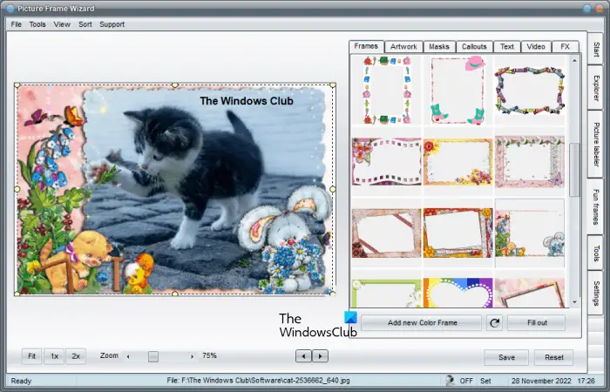Open the Fun frames side tab
This screenshot has height=392, width=610.
(595, 207)
